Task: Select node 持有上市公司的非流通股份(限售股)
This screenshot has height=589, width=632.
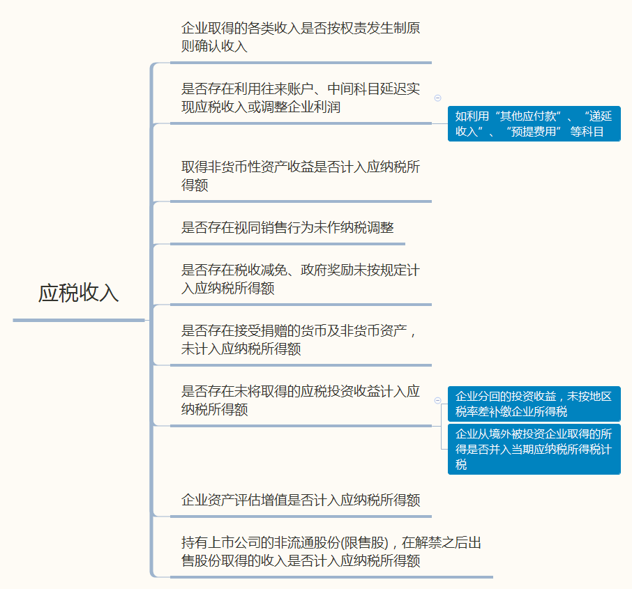Action: [x=331, y=551]
